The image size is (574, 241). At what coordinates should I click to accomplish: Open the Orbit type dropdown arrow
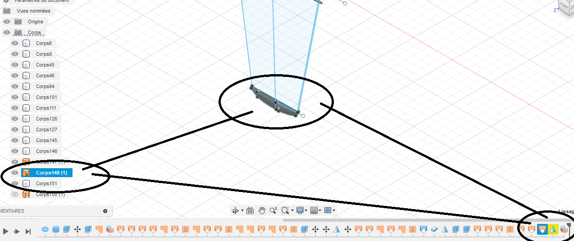pyautogui.click(x=242, y=210)
